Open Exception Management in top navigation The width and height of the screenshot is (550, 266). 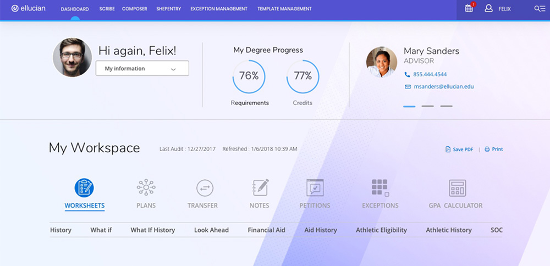tap(219, 9)
